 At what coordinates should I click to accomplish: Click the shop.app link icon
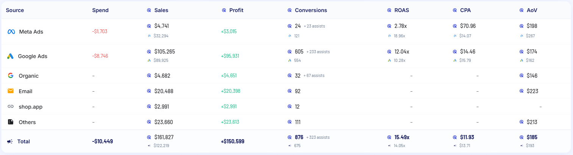(x=11, y=107)
